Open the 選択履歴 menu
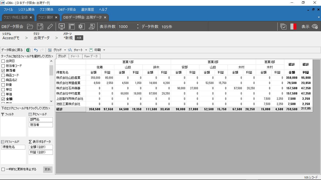 tap(88, 9)
